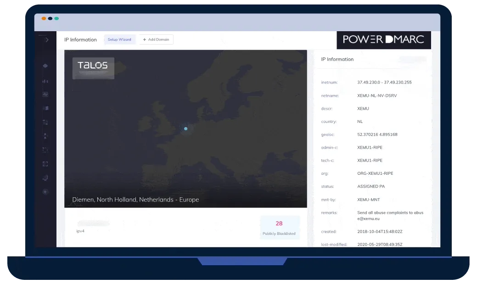Select the status value ASSIGNED PA
Viewport: 477px width, 284px height.
tap(371, 186)
